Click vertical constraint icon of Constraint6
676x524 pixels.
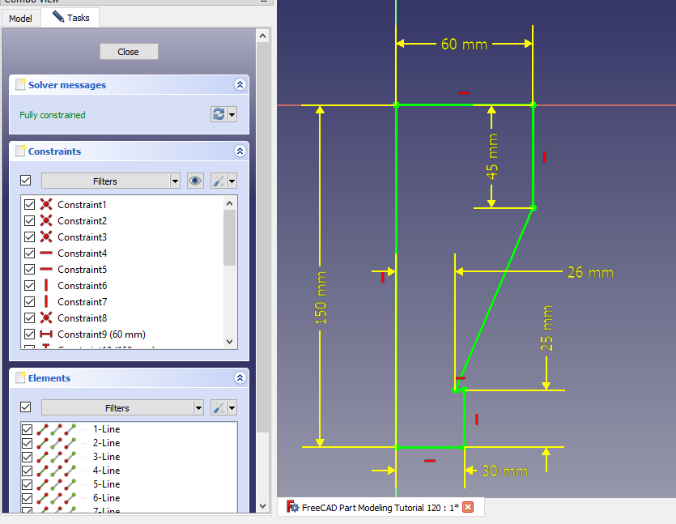point(46,286)
